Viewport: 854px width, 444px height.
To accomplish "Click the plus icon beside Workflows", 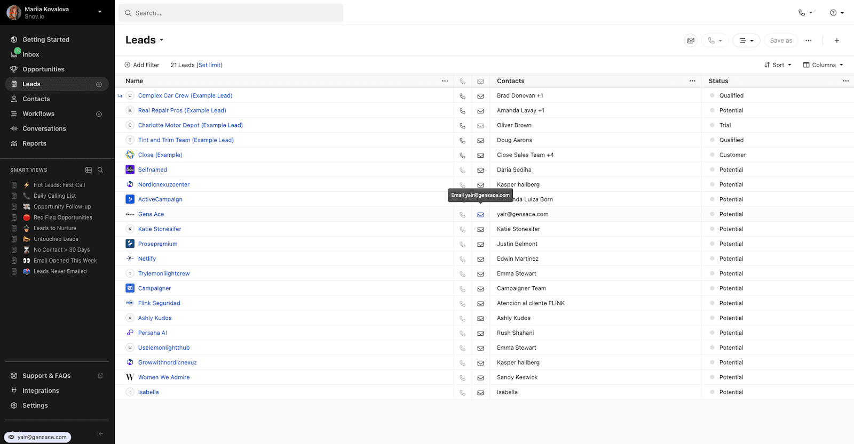I will pyautogui.click(x=99, y=114).
